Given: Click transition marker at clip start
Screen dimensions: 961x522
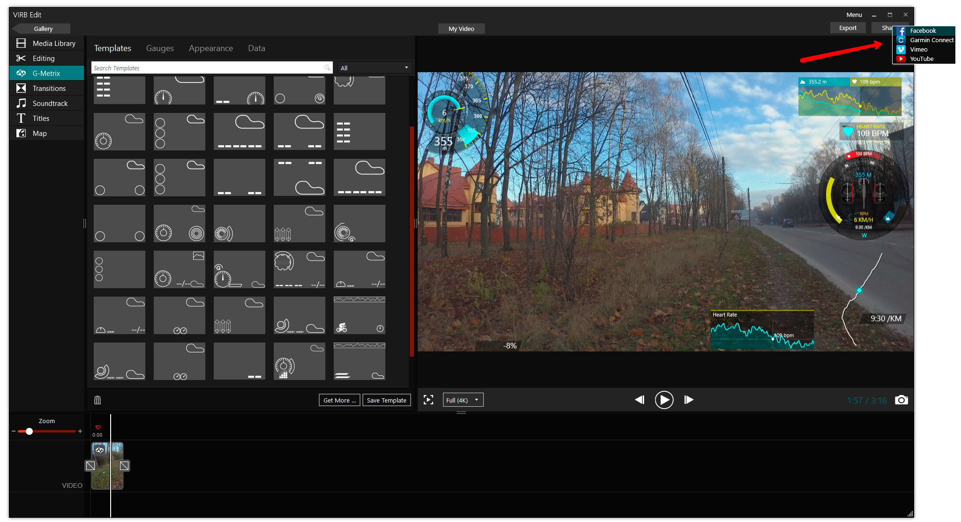Looking at the screenshot, I should [90, 466].
